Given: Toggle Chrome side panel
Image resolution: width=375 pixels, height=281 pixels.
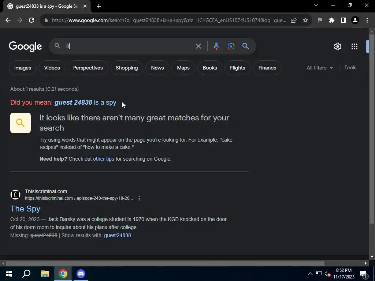Looking at the screenshot, I should (x=344, y=20).
